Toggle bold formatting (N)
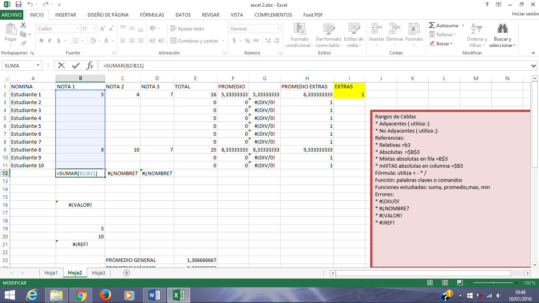Viewport: 539px width, 303px height. tap(41, 40)
